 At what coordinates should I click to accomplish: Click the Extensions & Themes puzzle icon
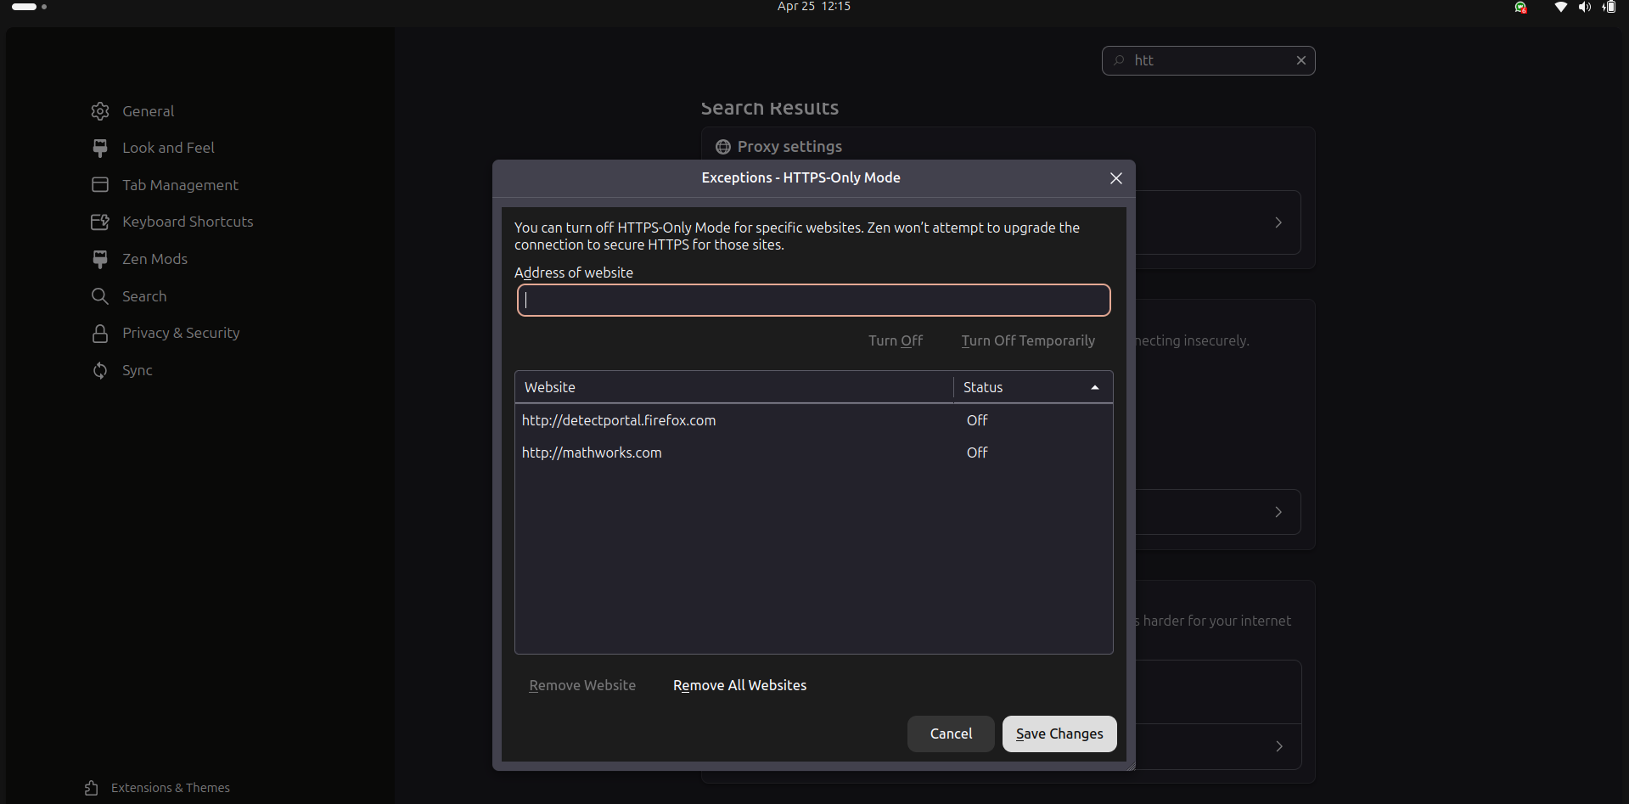[92, 789]
